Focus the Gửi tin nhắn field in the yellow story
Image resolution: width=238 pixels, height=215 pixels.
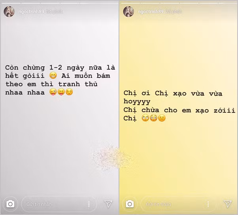point(178,204)
